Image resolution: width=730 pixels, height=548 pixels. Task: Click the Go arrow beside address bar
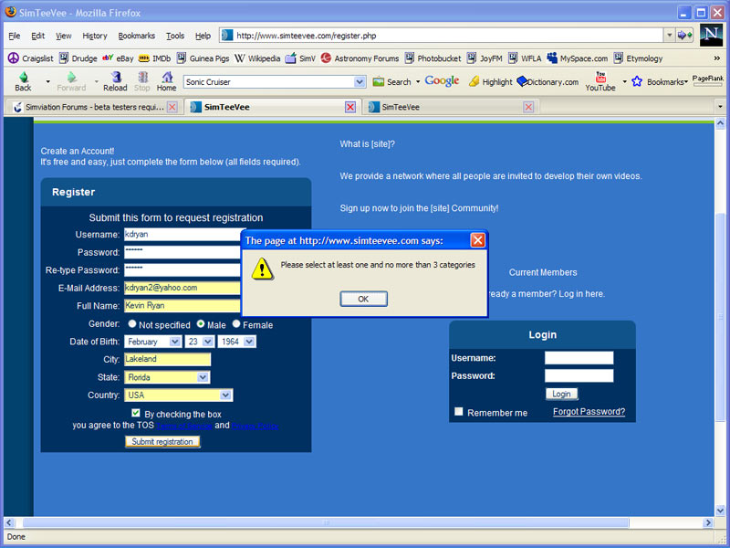[x=685, y=35]
